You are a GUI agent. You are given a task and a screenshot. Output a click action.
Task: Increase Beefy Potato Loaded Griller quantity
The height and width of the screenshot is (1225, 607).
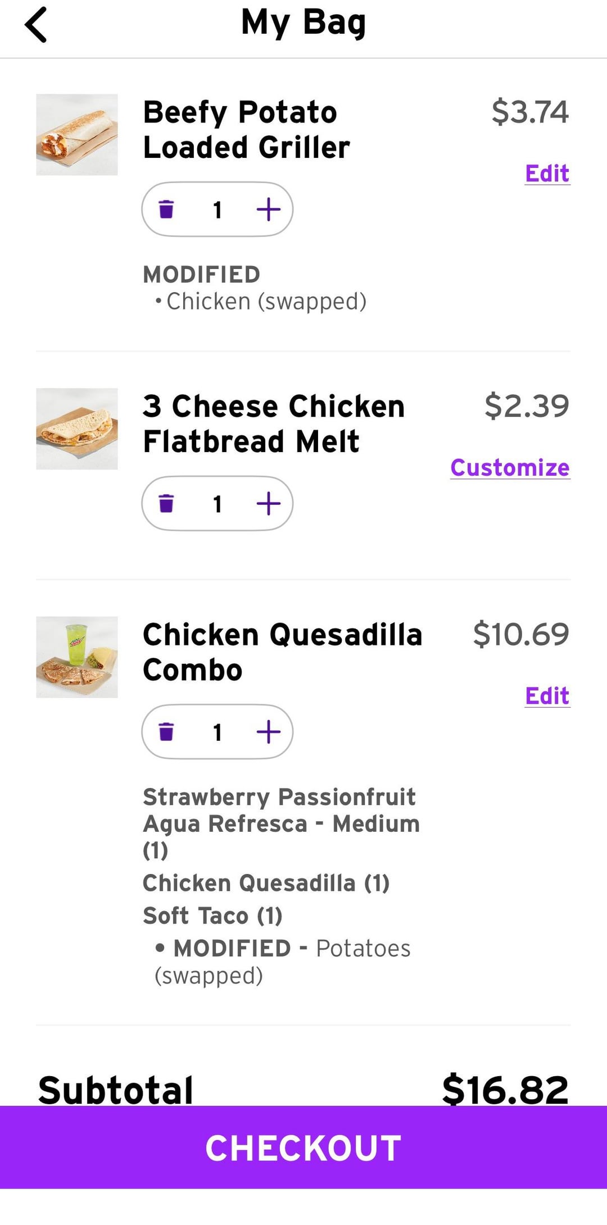point(268,210)
